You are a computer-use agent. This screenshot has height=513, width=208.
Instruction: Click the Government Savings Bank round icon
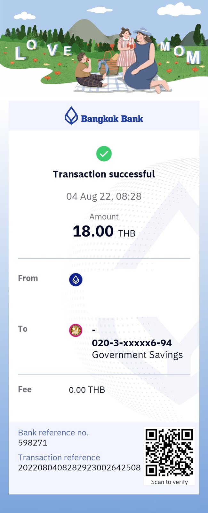tap(76, 330)
